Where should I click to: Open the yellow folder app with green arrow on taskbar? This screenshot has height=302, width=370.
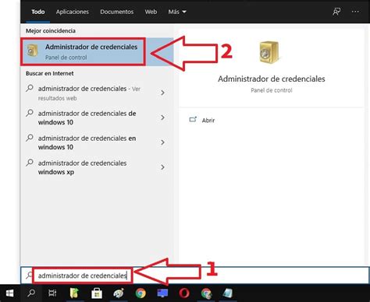tap(74, 293)
